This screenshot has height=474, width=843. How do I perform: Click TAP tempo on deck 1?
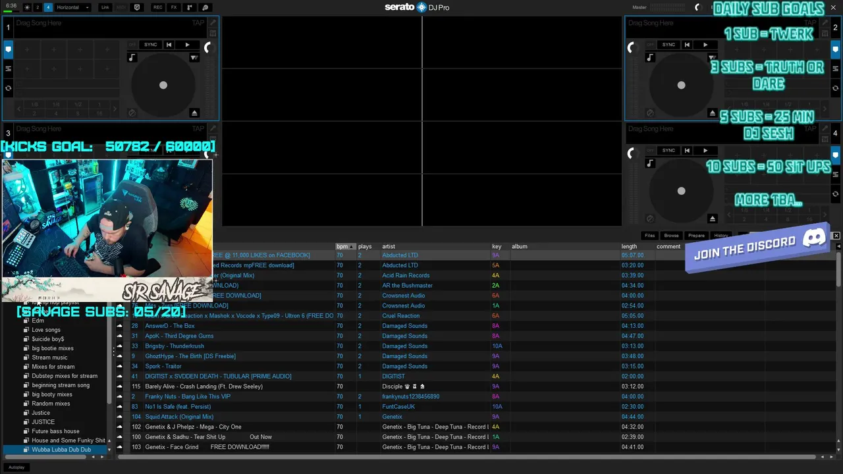click(198, 23)
